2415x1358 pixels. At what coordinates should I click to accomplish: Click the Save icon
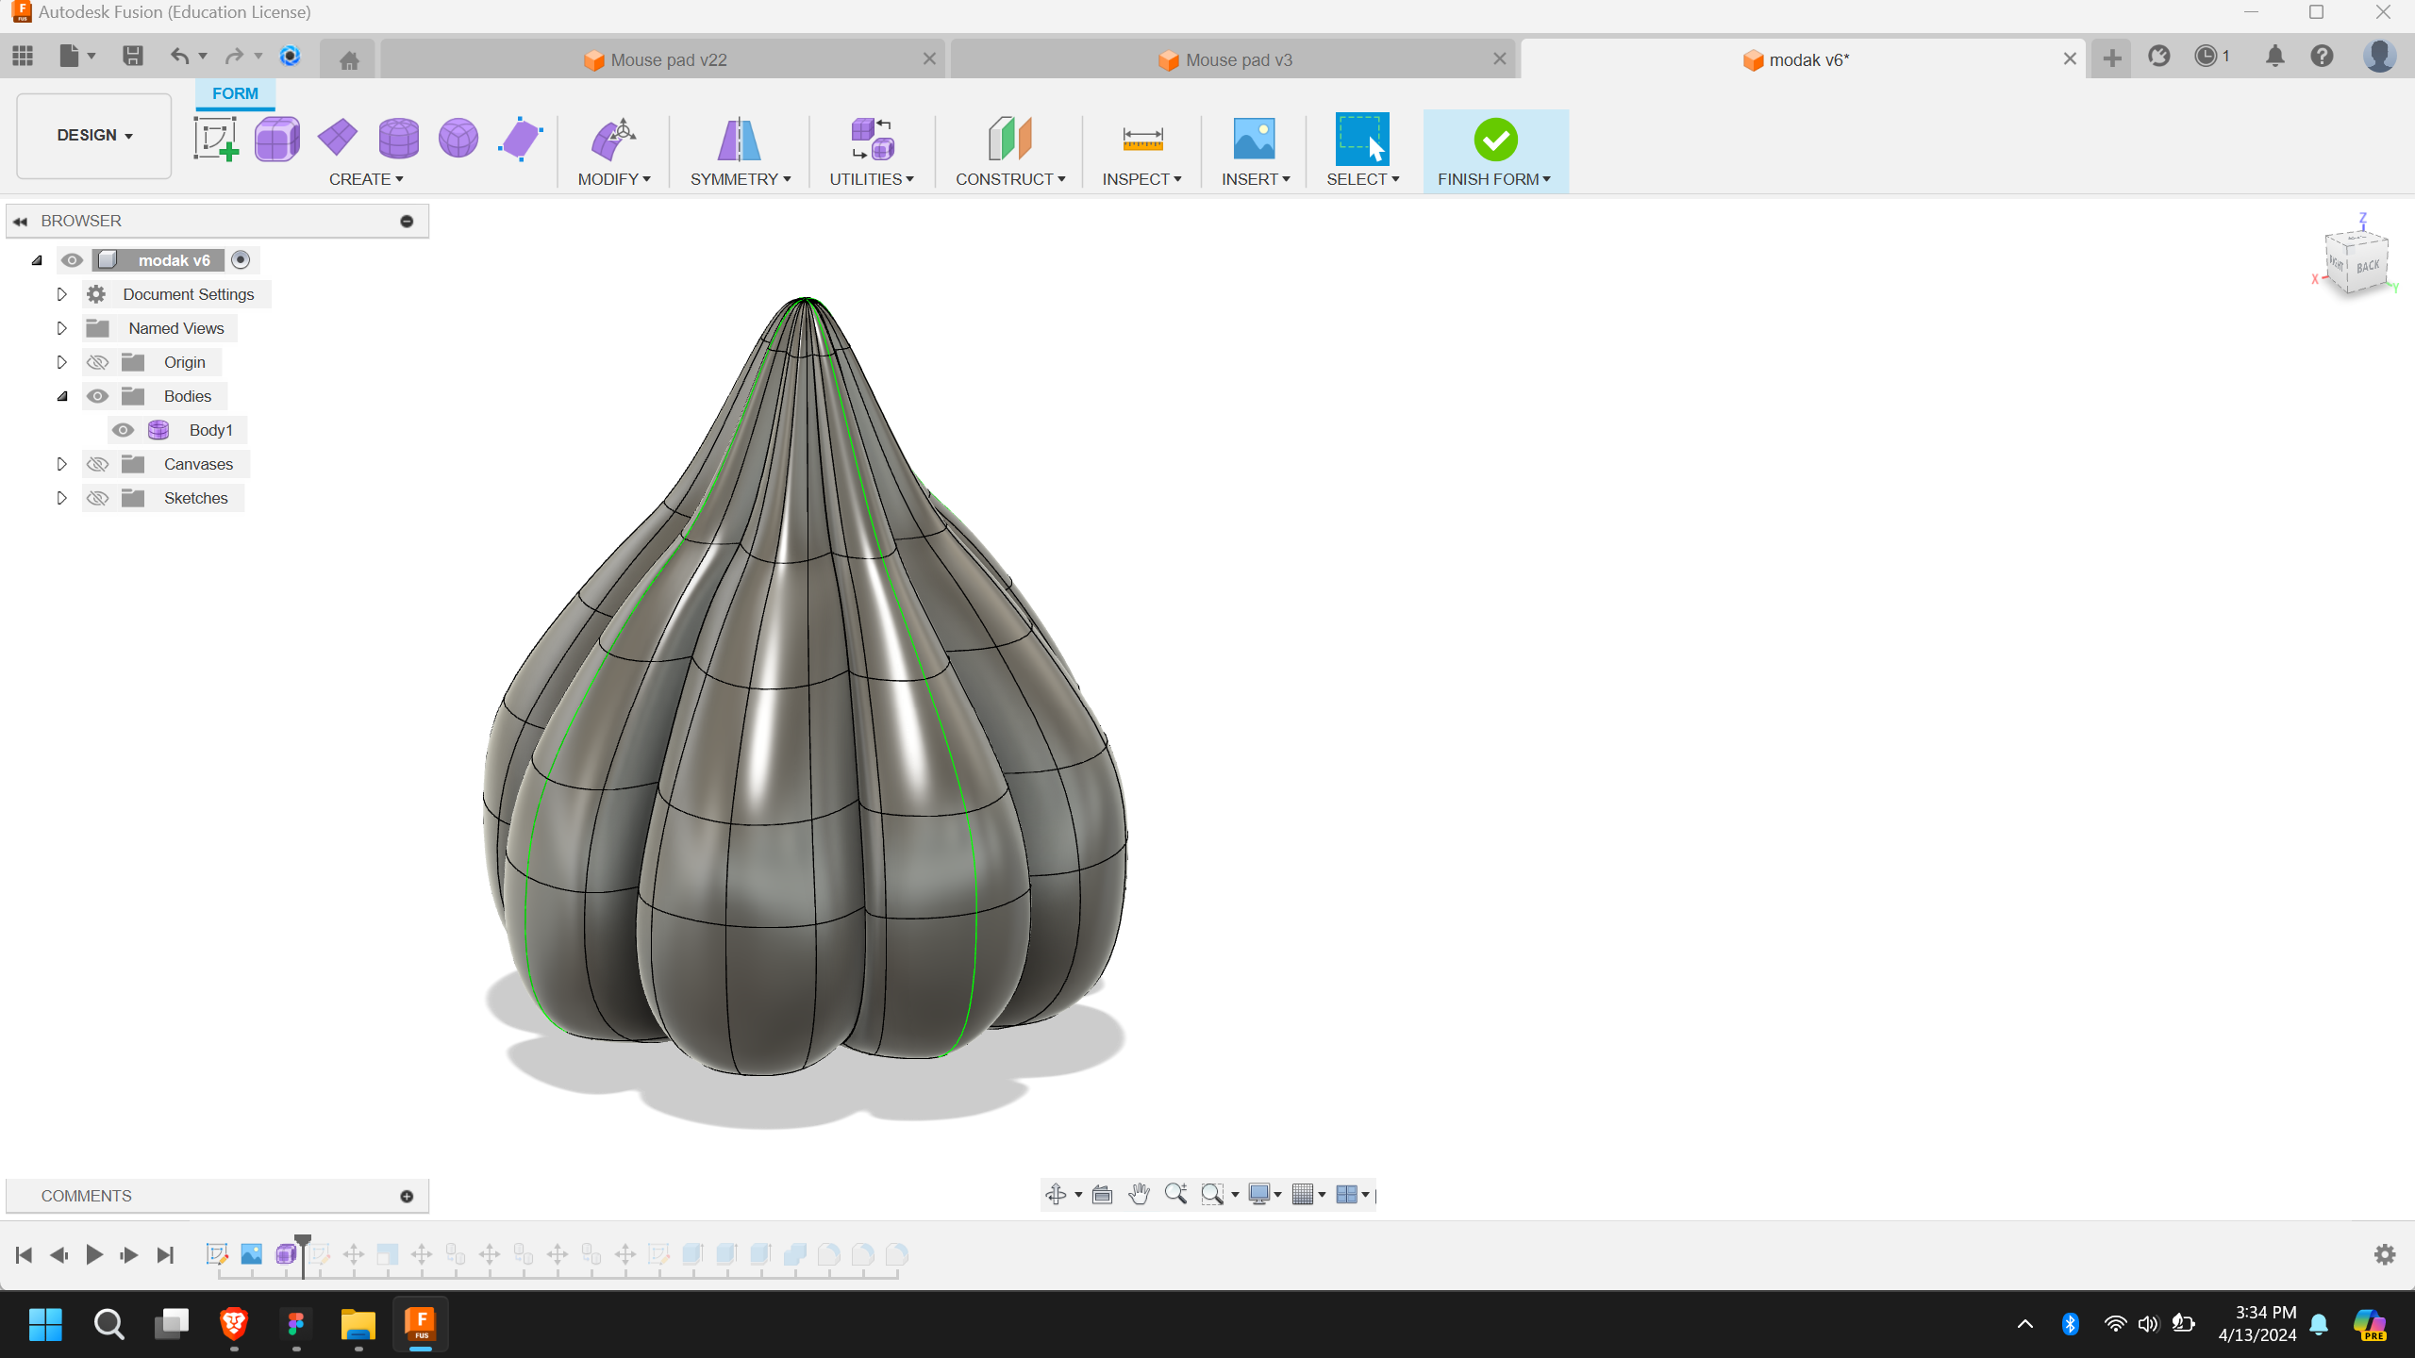pyautogui.click(x=133, y=56)
